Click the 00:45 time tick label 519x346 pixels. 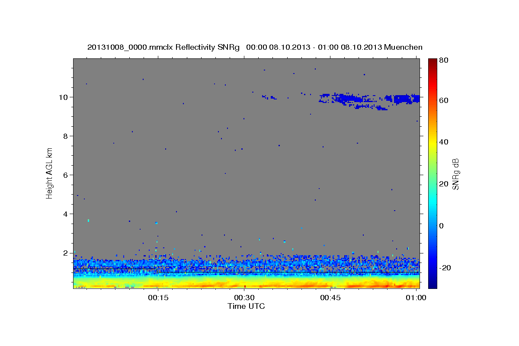pyautogui.click(x=331, y=298)
